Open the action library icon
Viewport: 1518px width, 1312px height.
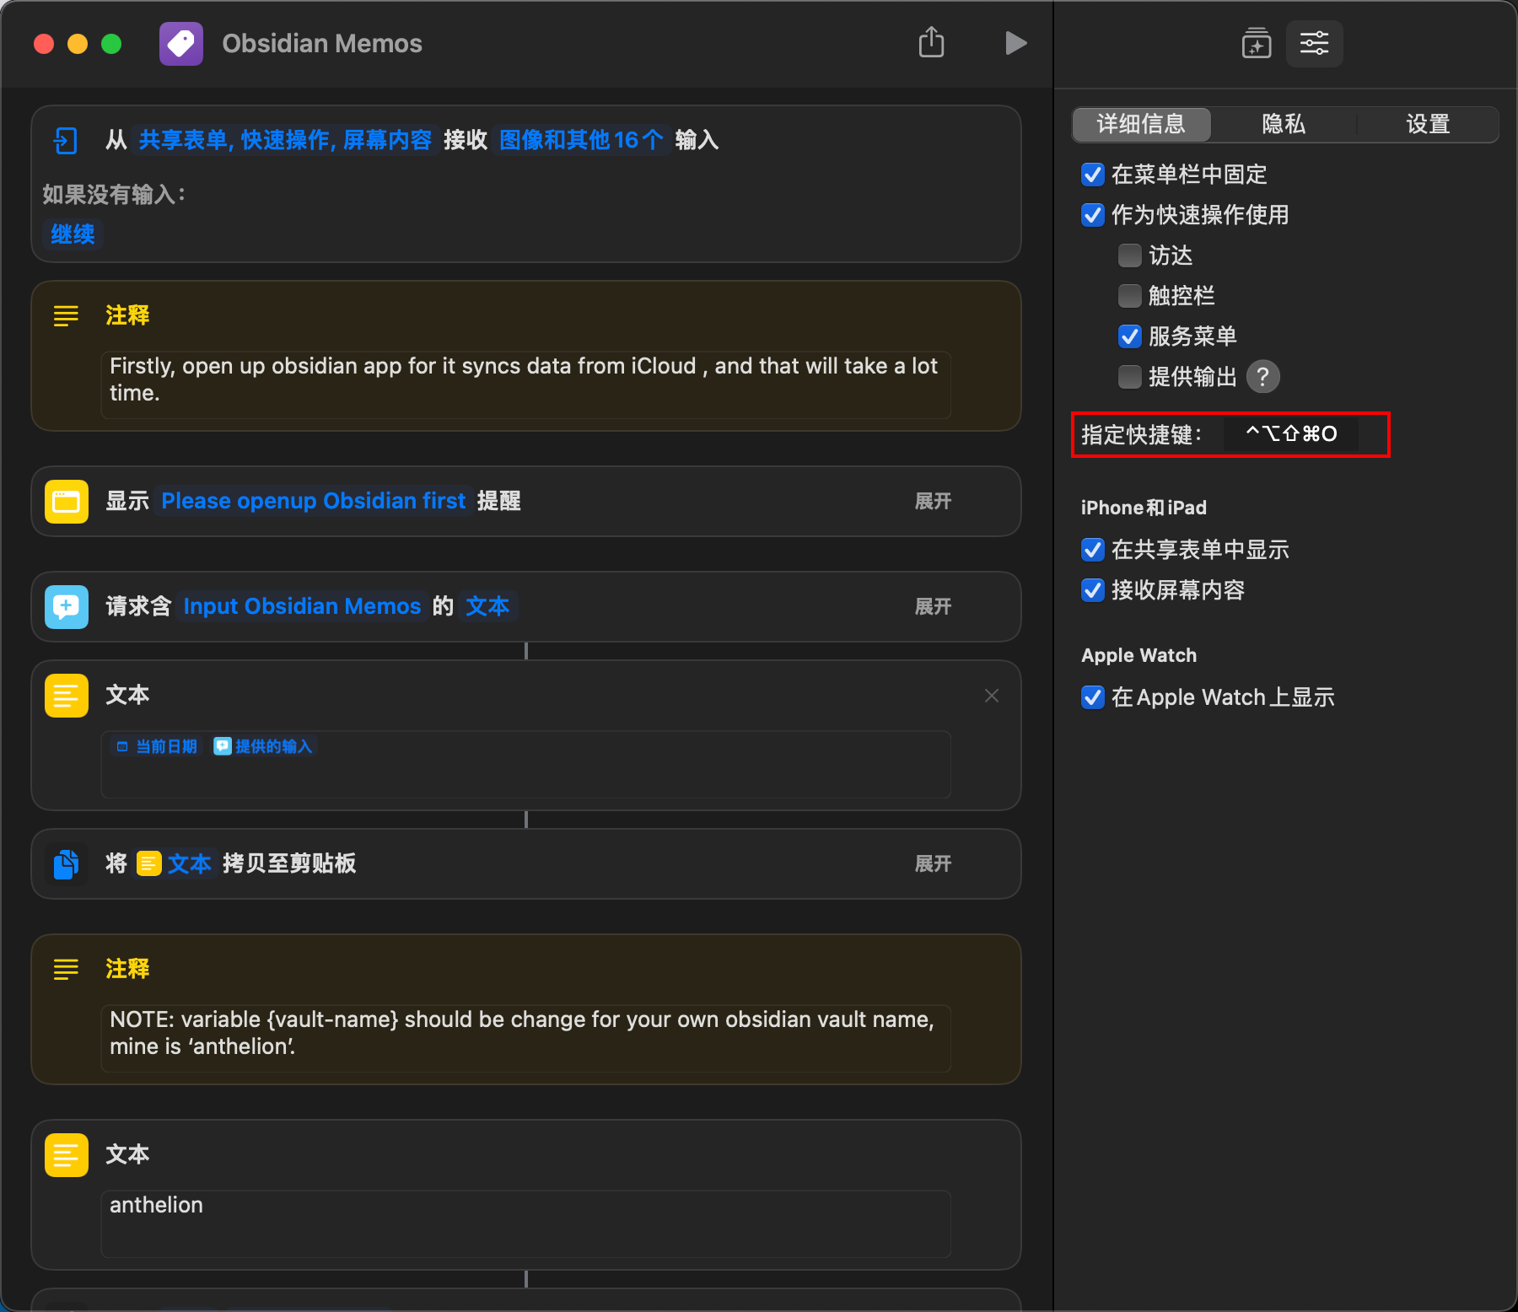(x=1257, y=43)
